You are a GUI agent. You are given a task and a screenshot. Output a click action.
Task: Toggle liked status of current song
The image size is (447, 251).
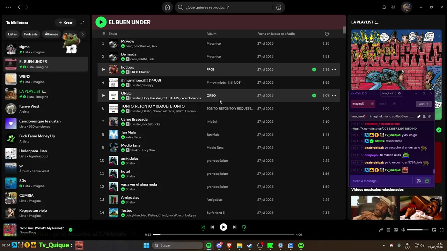click(x=71, y=230)
